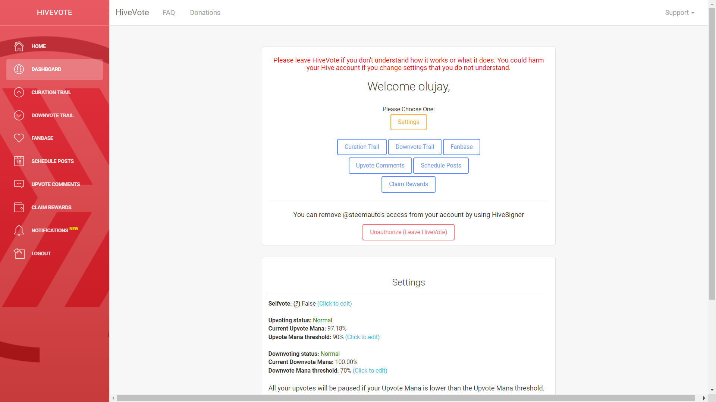Click the orange Settings button
Screen dimensions: 716x402
click(x=408, y=122)
